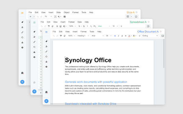Star the Office Document A title
Image resolution: width=183 pixels, height=114 pixels.
click(x=161, y=31)
